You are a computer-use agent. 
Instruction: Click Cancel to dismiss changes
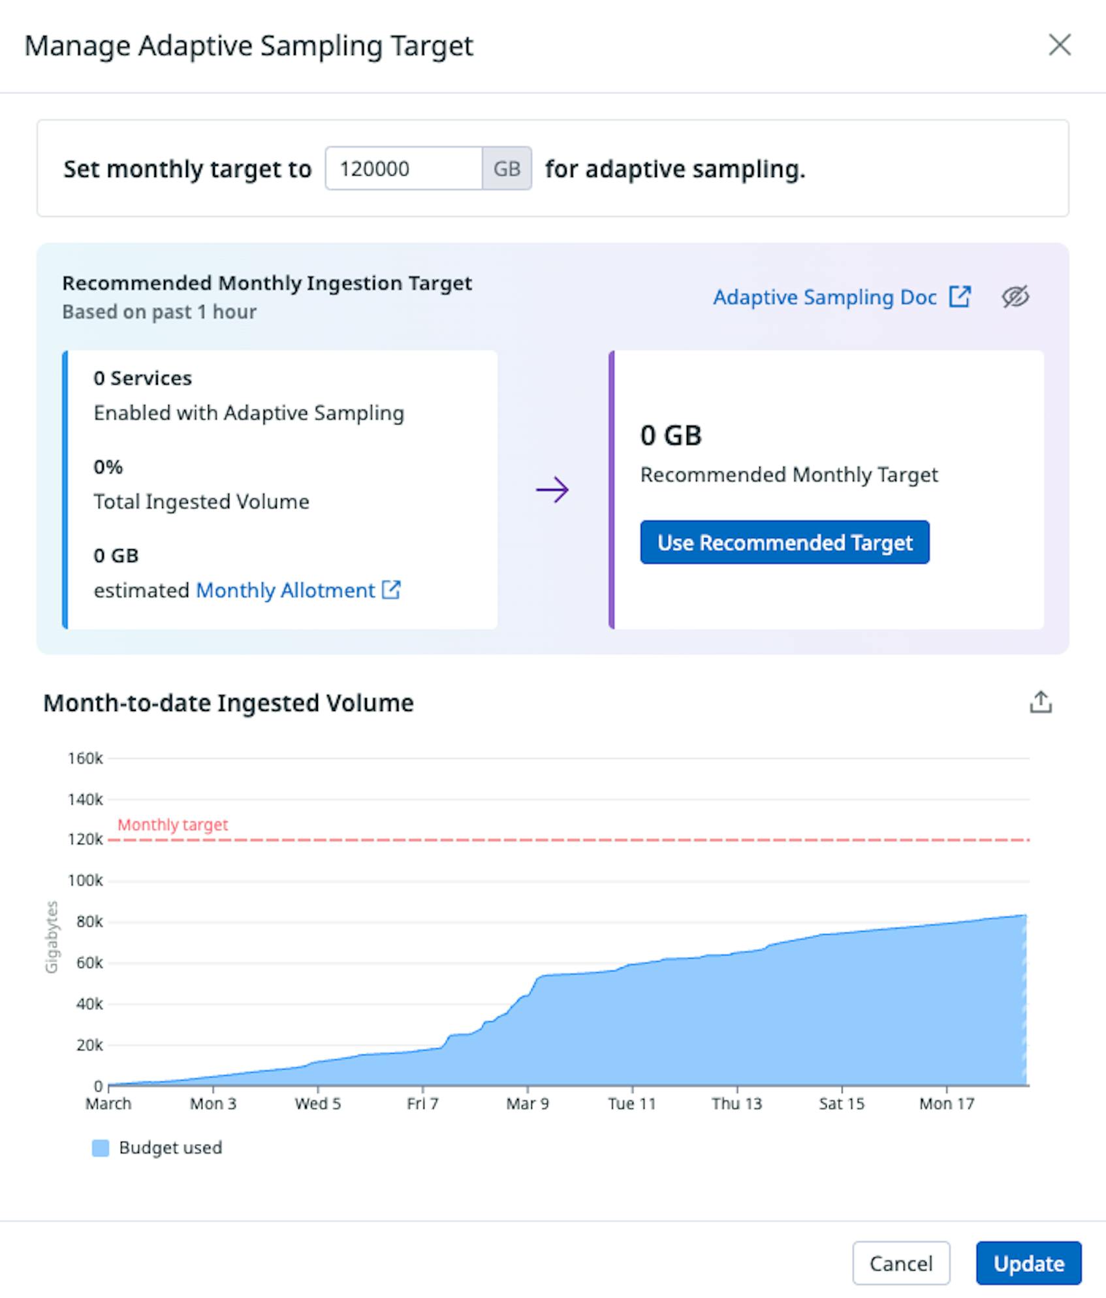(x=902, y=1263)
